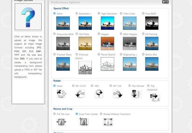The image size is (192, 133).
Task: Click the Special Effect section label
Action: (x=61, y=8)
